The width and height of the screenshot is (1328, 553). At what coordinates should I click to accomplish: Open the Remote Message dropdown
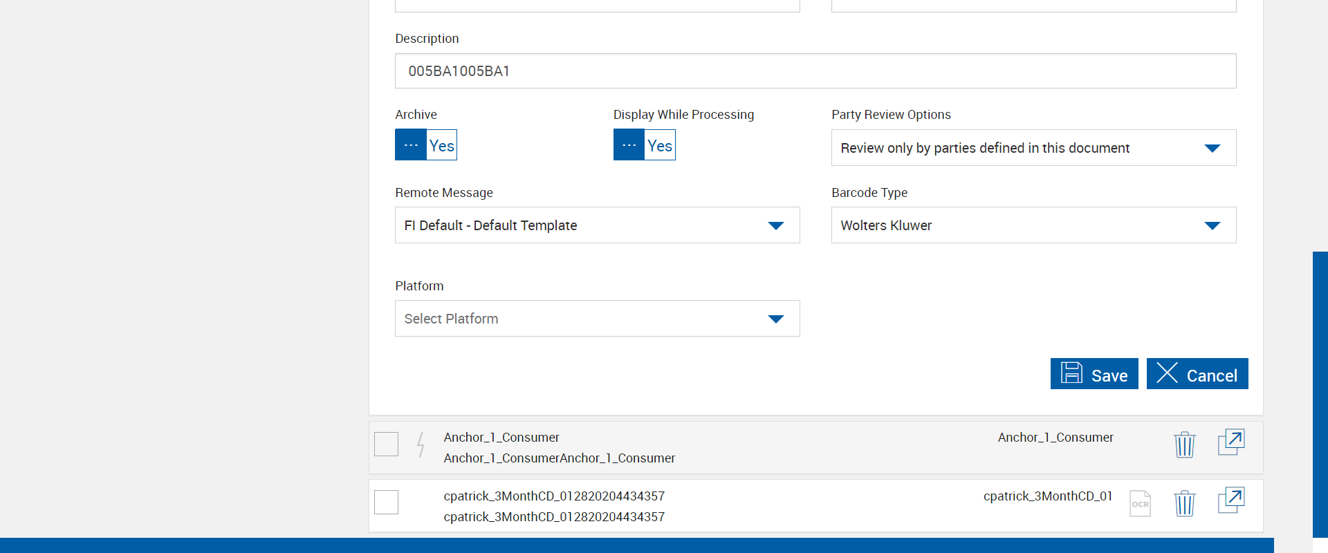click(597, 225)
